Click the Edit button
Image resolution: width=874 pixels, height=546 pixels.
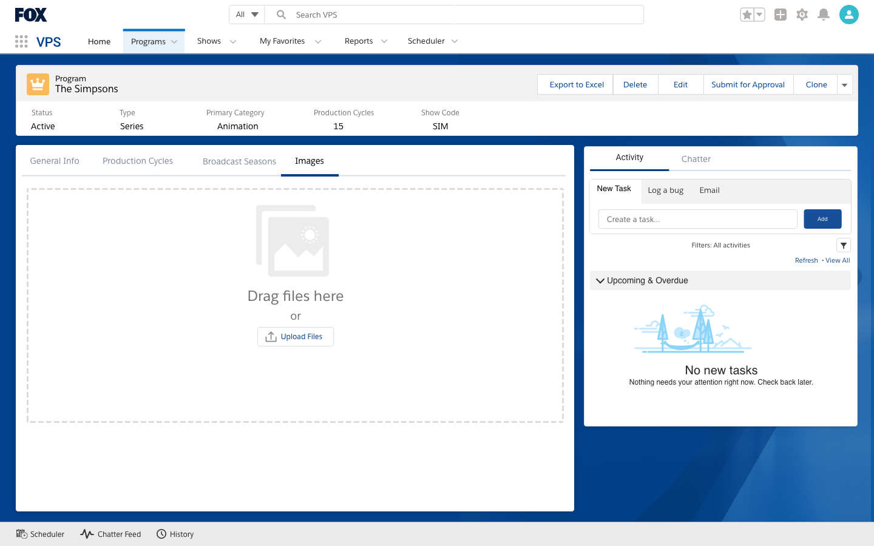pyautogui.click(x=680, y=85)
